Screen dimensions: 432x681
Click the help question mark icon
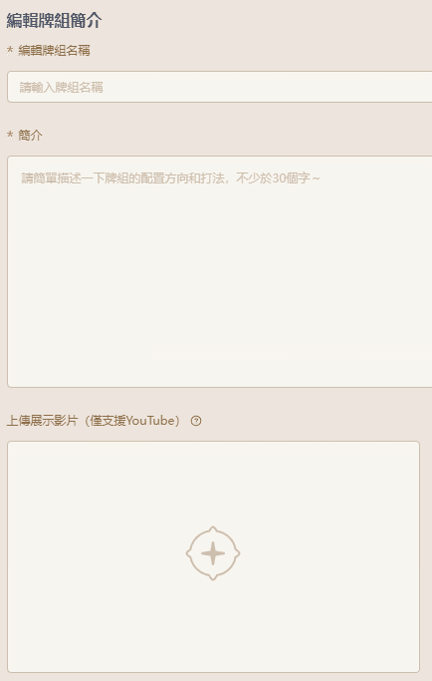point(196,421)
